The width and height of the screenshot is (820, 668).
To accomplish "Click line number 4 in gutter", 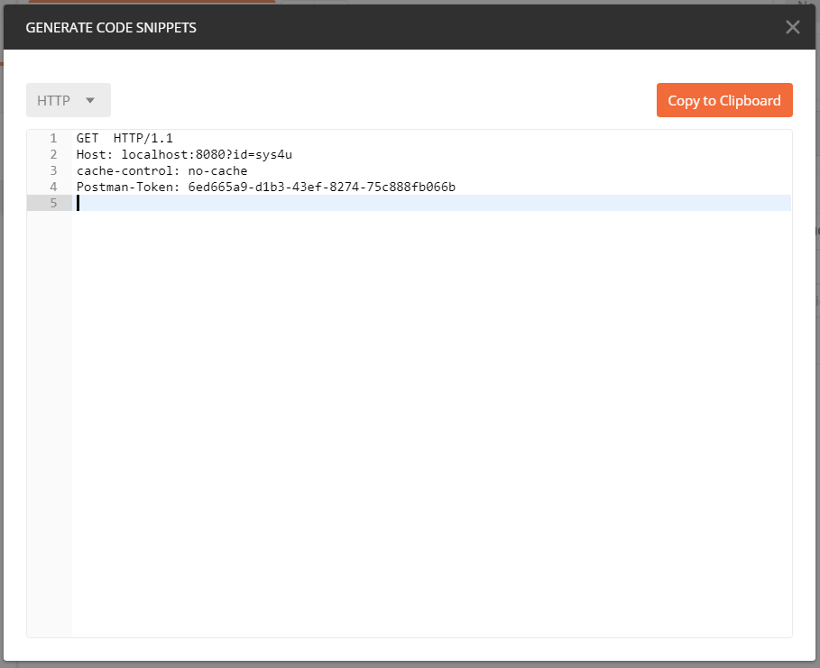I will [53, 187].
